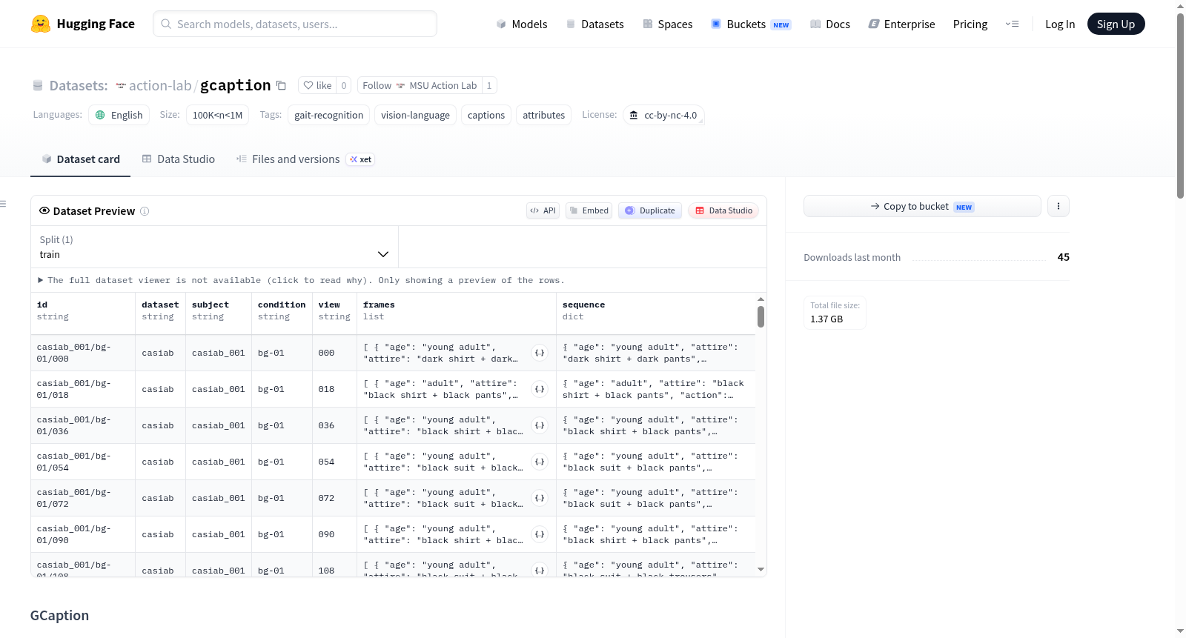Click the table scroll-up arrow
The width and height of the screenshot is (1186, 638).
(761, 299)
